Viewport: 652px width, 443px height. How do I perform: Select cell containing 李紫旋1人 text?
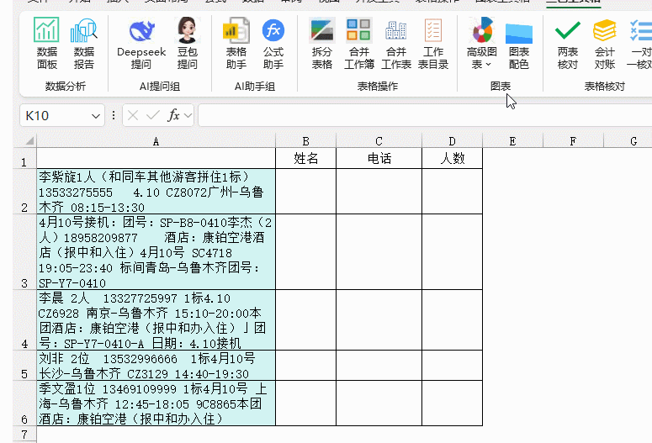[156, 192]
